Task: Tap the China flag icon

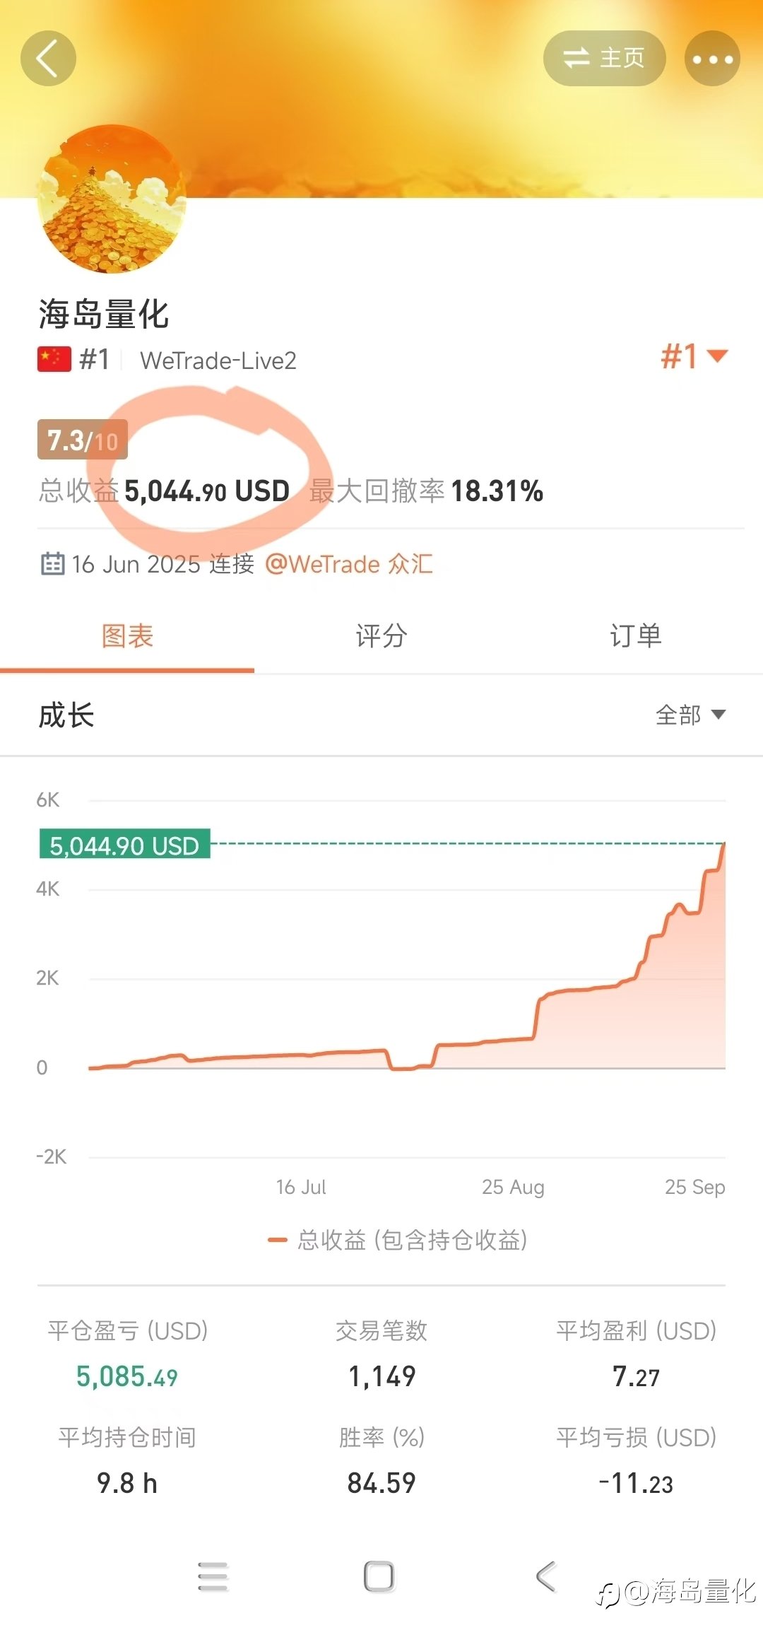Action: (x=54, y=359)
